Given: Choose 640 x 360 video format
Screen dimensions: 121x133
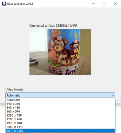Looking at the screenshot, I should click(x=60, y=104).
